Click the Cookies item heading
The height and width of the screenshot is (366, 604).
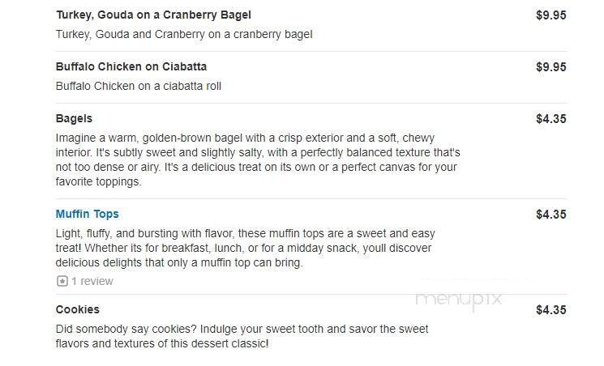click(x=77, y=310)
